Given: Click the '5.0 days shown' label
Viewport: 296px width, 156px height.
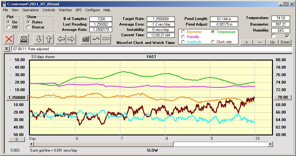Looking at the screenshot, I should (43, 57).
